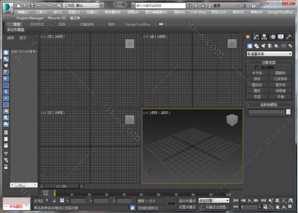Open the Civil View menu

point(198,12)
